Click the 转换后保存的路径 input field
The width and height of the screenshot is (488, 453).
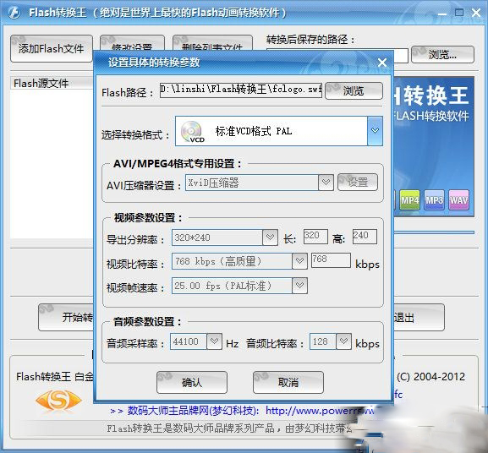pyautogui.click(x=401, y=56)
